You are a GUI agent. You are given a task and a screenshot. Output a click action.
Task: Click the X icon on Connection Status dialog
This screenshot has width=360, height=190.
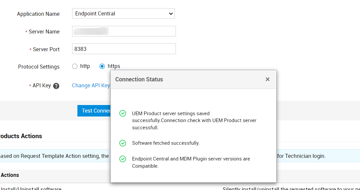coord(267,79)
